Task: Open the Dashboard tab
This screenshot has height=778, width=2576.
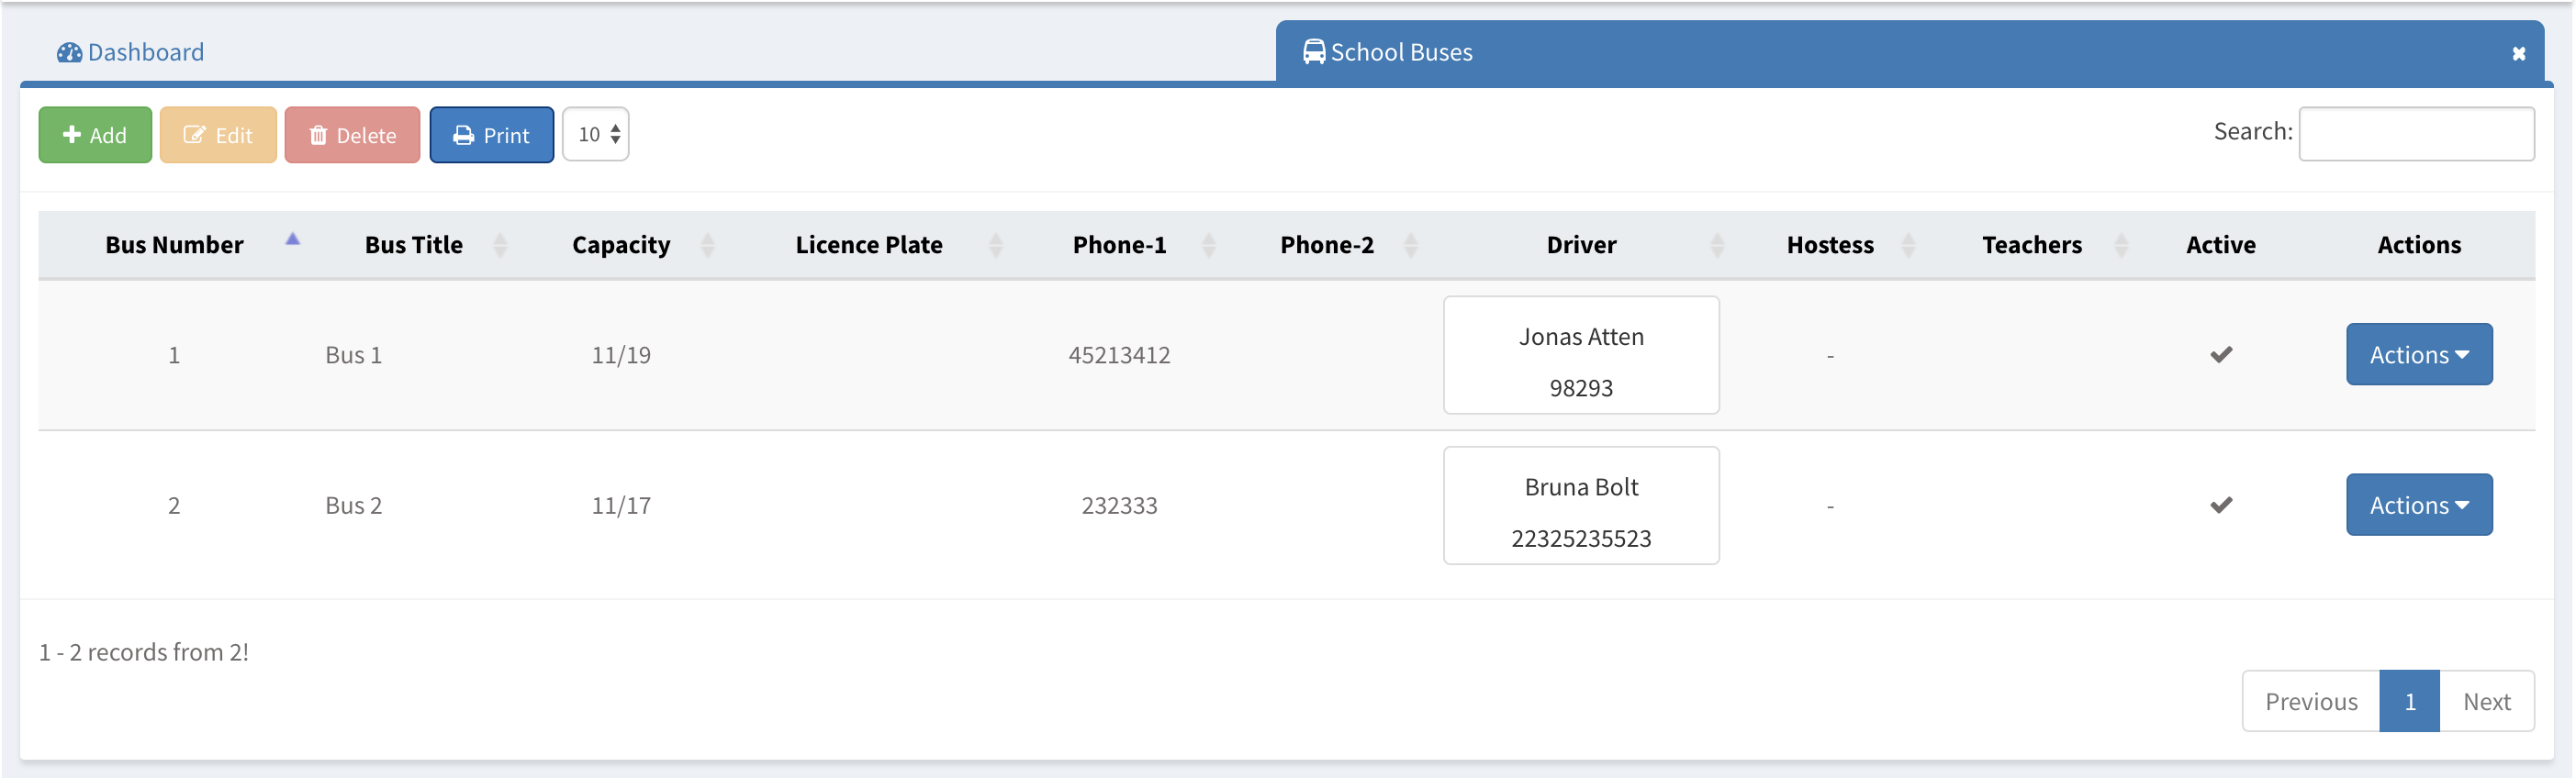Action: (x=131, y=52)
